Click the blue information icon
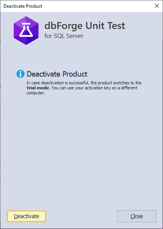163x229 pixels. tap(20, 74)
